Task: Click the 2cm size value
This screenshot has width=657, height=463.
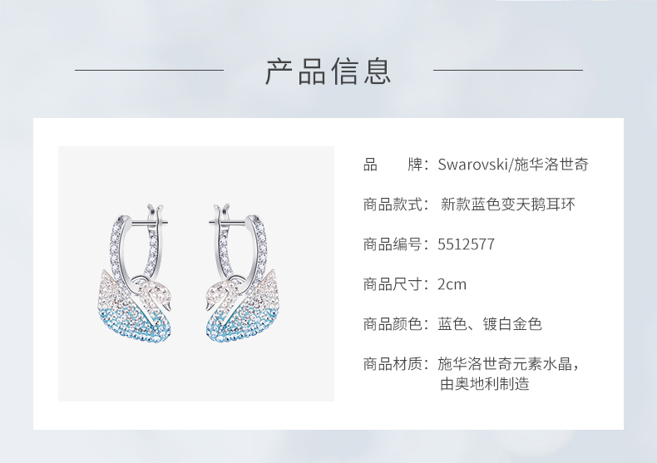Action: (x=452, y=284)
